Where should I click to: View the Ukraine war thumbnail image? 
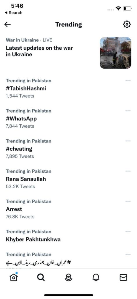(x=116, y=53)
